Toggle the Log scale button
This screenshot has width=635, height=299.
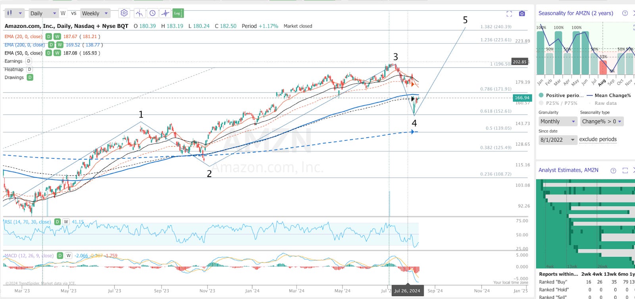point(178,13)
